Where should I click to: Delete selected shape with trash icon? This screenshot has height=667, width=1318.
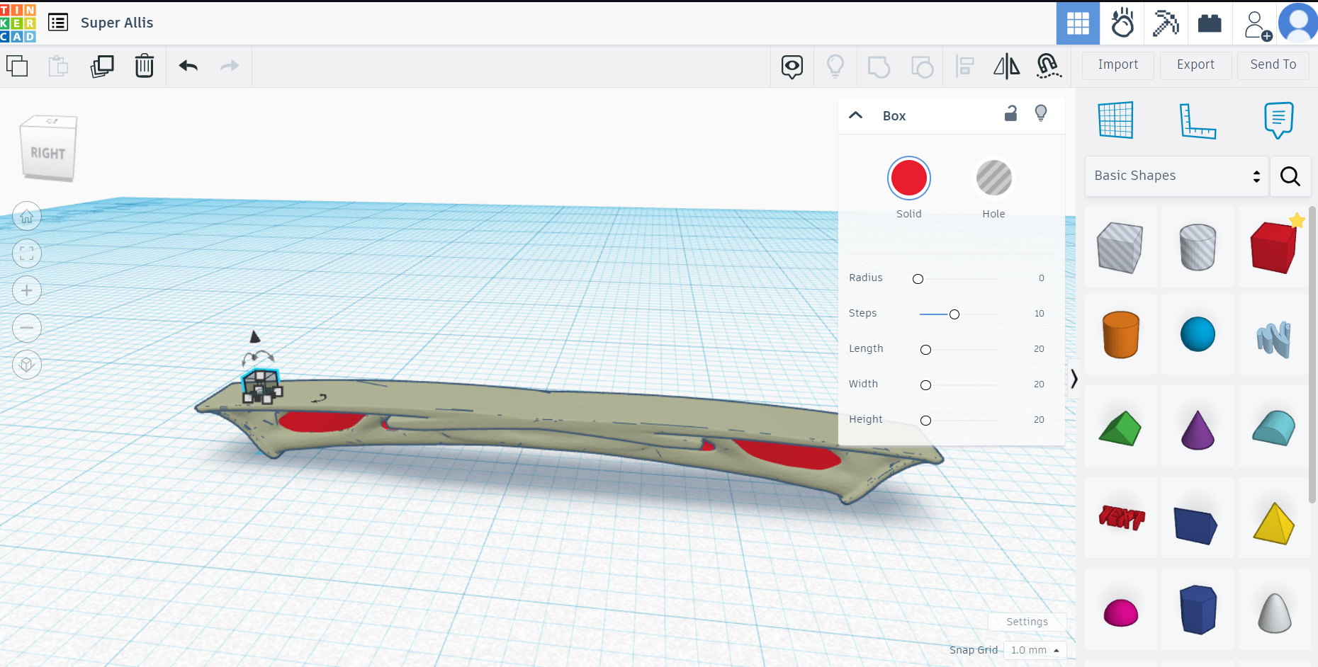[145, 66]
